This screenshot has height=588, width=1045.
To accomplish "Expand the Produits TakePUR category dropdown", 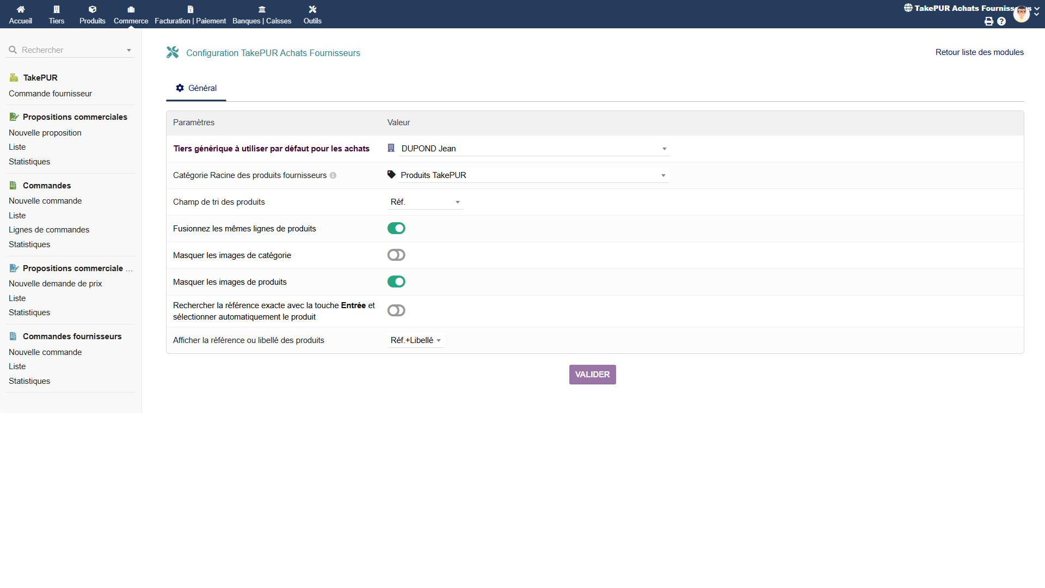I will tap(533, 175).
